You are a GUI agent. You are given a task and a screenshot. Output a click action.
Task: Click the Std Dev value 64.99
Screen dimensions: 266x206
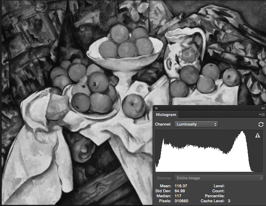coord(180,191)
